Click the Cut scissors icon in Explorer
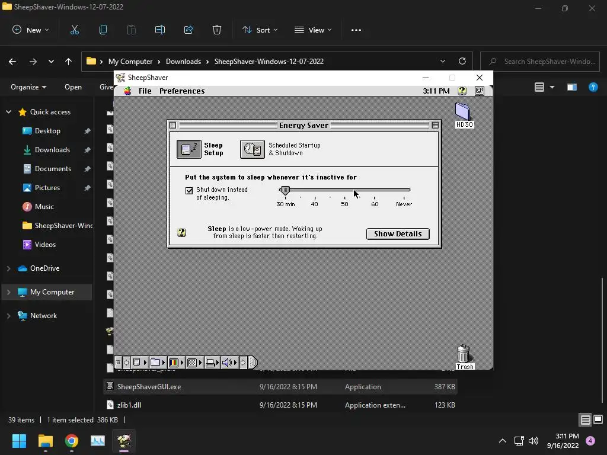 pyautogui.click(x=74, y=30)
